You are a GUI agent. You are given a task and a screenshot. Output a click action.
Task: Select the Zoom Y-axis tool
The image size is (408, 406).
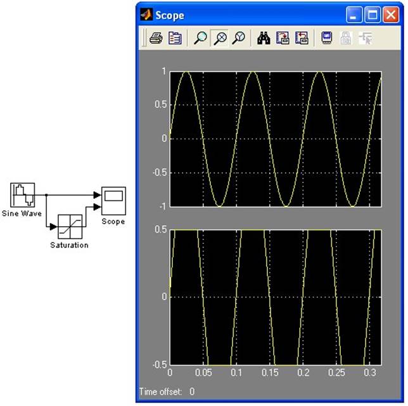pos(238,38)
